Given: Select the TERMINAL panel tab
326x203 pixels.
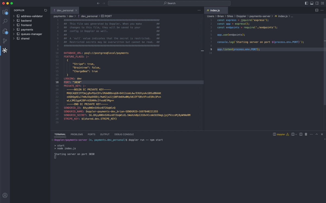Looking at the screenshot, I should point(60,134).
